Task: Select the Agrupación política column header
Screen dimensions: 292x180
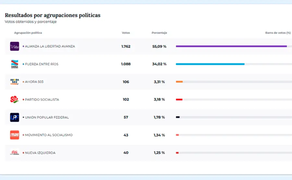Action: tap(28, 33)
